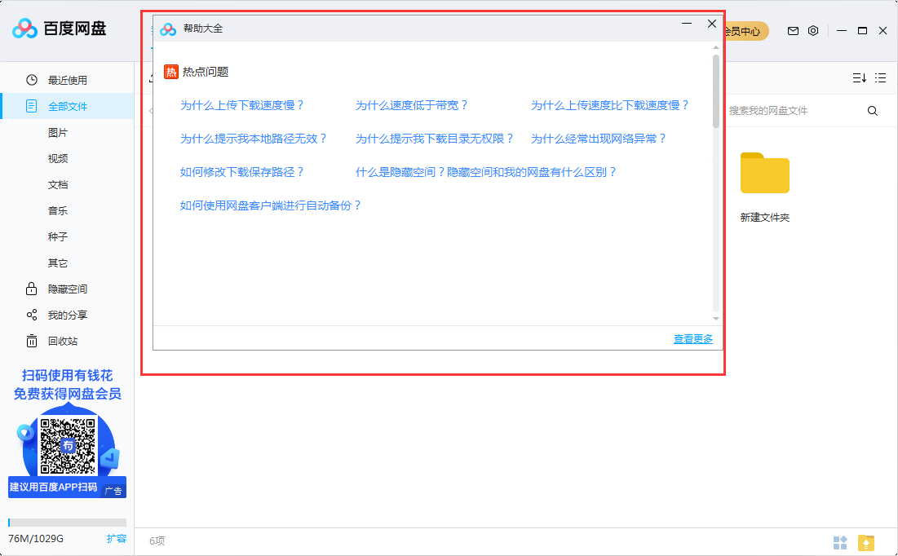The width and height of the screenshot is (898, 556).
Task: Select 种子 category in sidebar
Action: 58,236
